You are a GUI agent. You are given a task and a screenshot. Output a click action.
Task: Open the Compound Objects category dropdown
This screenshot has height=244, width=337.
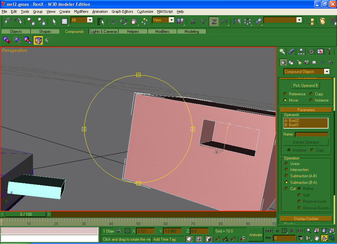point(326,72)
